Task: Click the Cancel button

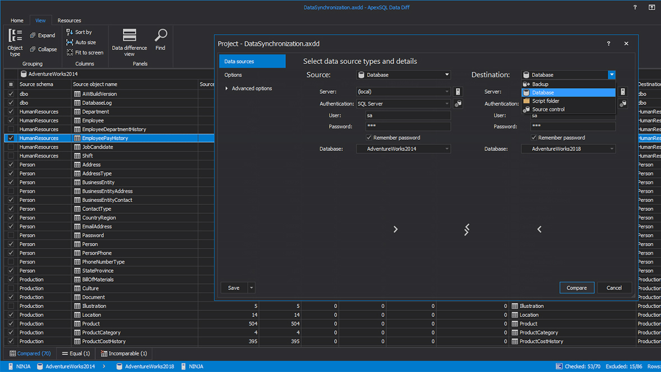Action: tap(614, 288)
